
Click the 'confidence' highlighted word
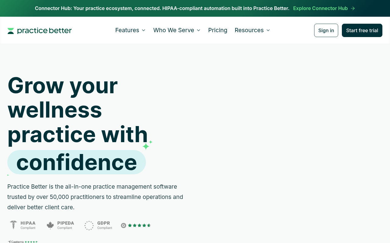coord(76,162)
